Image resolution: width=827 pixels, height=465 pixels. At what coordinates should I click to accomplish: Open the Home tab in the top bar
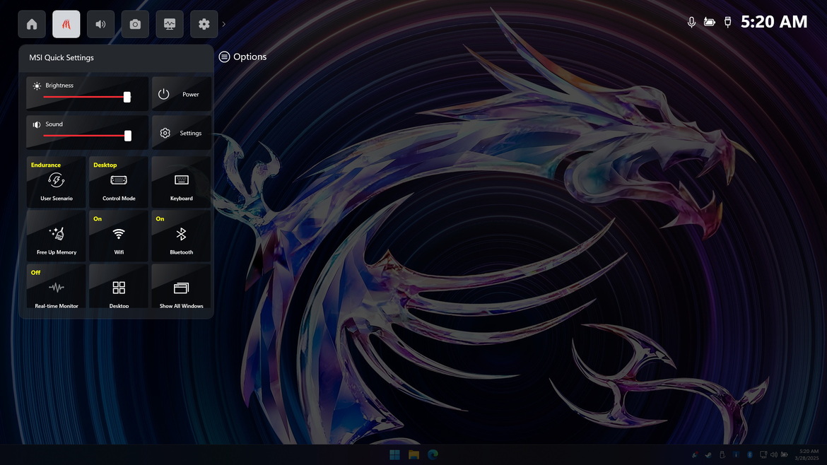(32, 24)
